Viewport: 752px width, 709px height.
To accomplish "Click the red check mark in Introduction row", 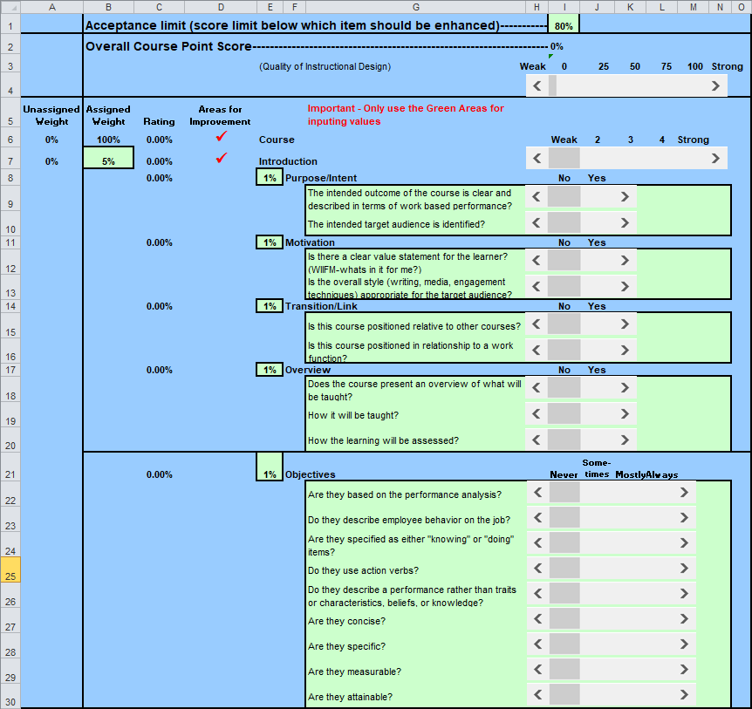I will click(221, 158).
